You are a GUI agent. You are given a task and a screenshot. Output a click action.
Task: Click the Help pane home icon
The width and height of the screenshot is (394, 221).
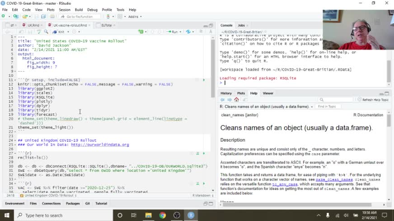click(236, 100)
